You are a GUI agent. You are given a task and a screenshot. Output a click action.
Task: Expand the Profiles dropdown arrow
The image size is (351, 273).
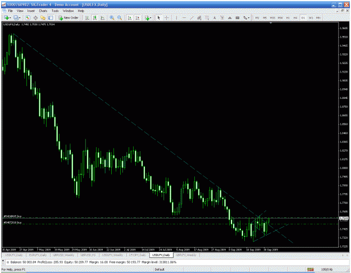tap(20, 18)
